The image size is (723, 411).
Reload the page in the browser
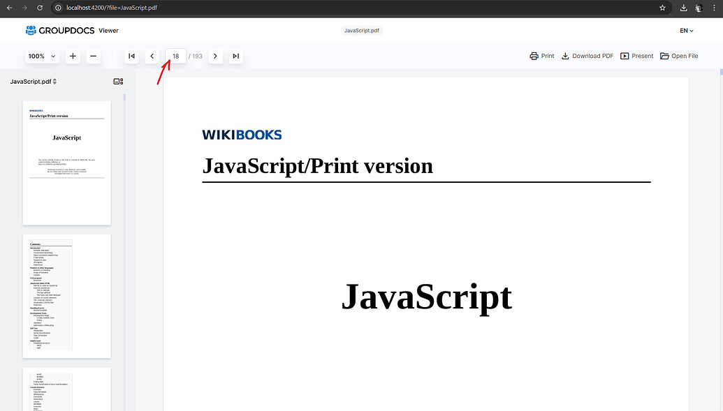tap(39, 8)
